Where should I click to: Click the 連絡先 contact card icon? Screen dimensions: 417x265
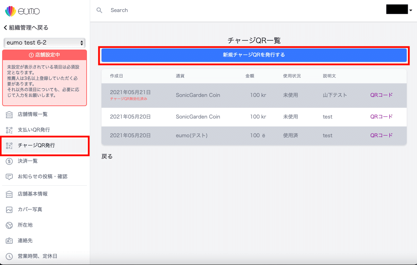pyautogui.click(x=9, y=241)
